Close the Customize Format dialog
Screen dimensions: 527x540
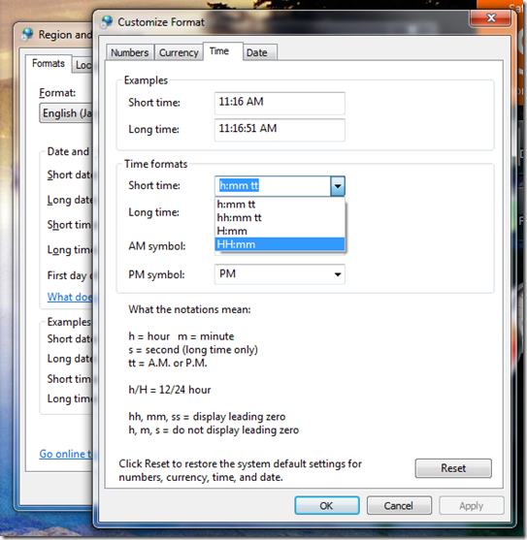490,18
